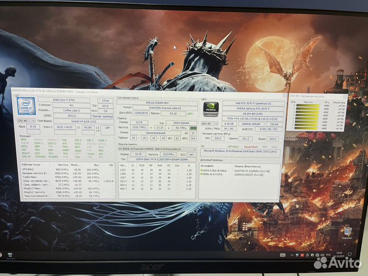Click the Bus column header in CPU table
Image resolution: width=368 pixels, height=276 pixels.
[x=96, y=165]
